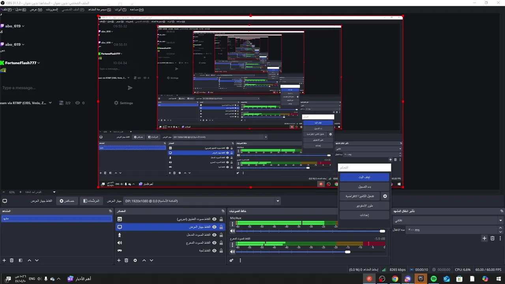
Task: Click the blue Stop Streaming button
Action: point(364,177)
